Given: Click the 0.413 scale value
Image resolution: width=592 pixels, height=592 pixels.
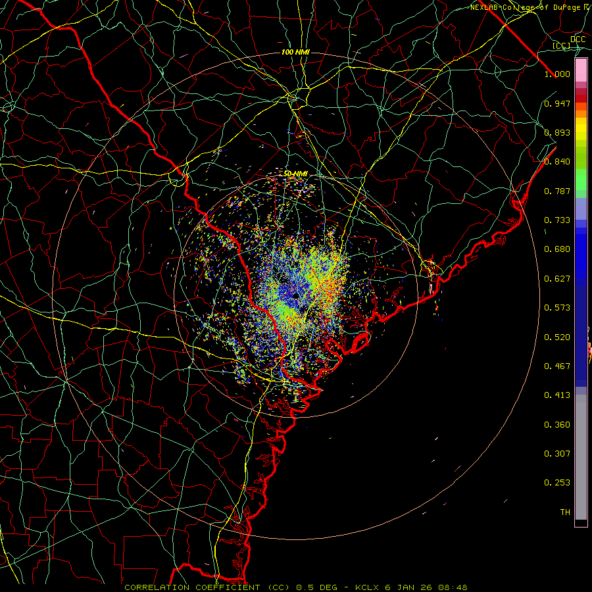Looking at the screenshot, I should [x=557, y=395].
